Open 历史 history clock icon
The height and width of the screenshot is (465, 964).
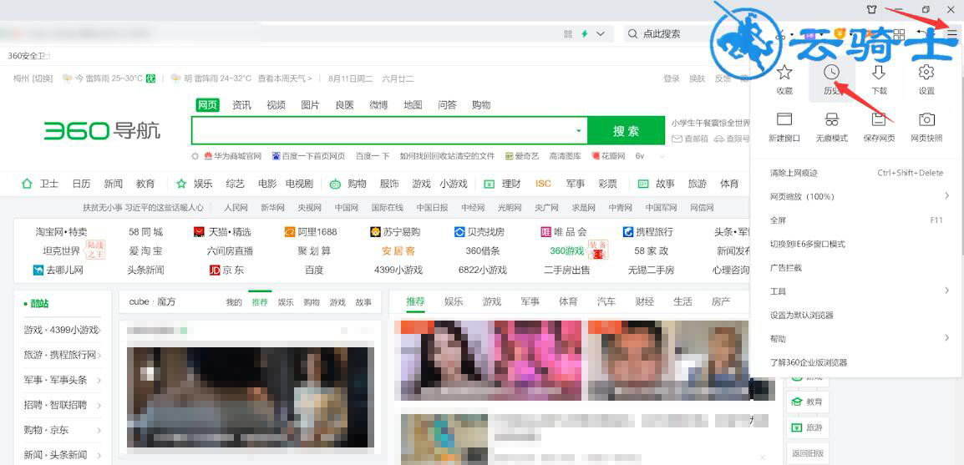[831, 73]
